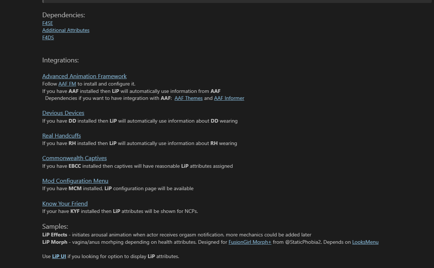
Task: Click the Dependencies heading text
Action: coord(64,15)
